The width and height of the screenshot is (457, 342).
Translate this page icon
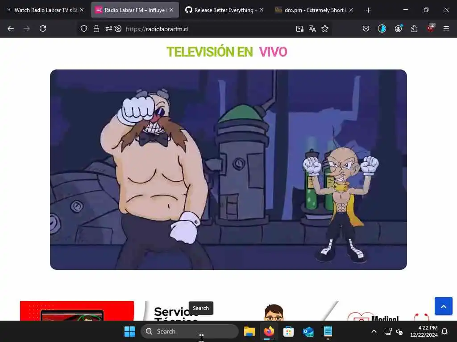312,29
